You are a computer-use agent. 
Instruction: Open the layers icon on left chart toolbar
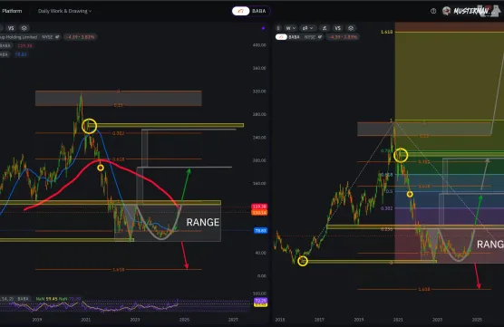coord(24,28)
